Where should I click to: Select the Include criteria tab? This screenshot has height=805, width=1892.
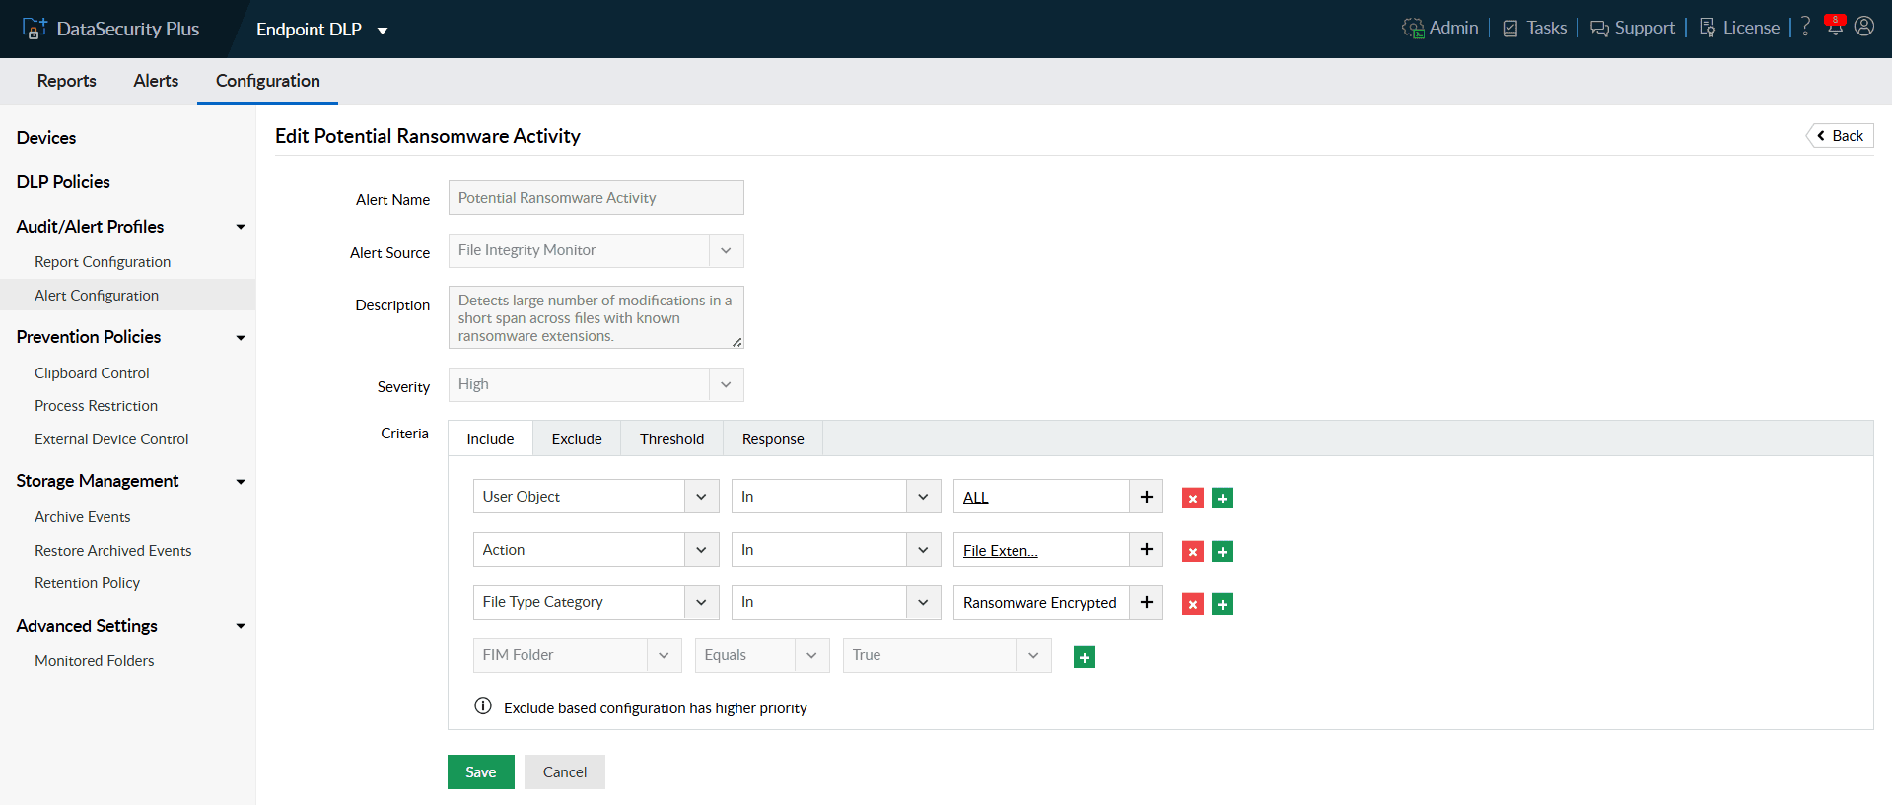pos(490,438)
